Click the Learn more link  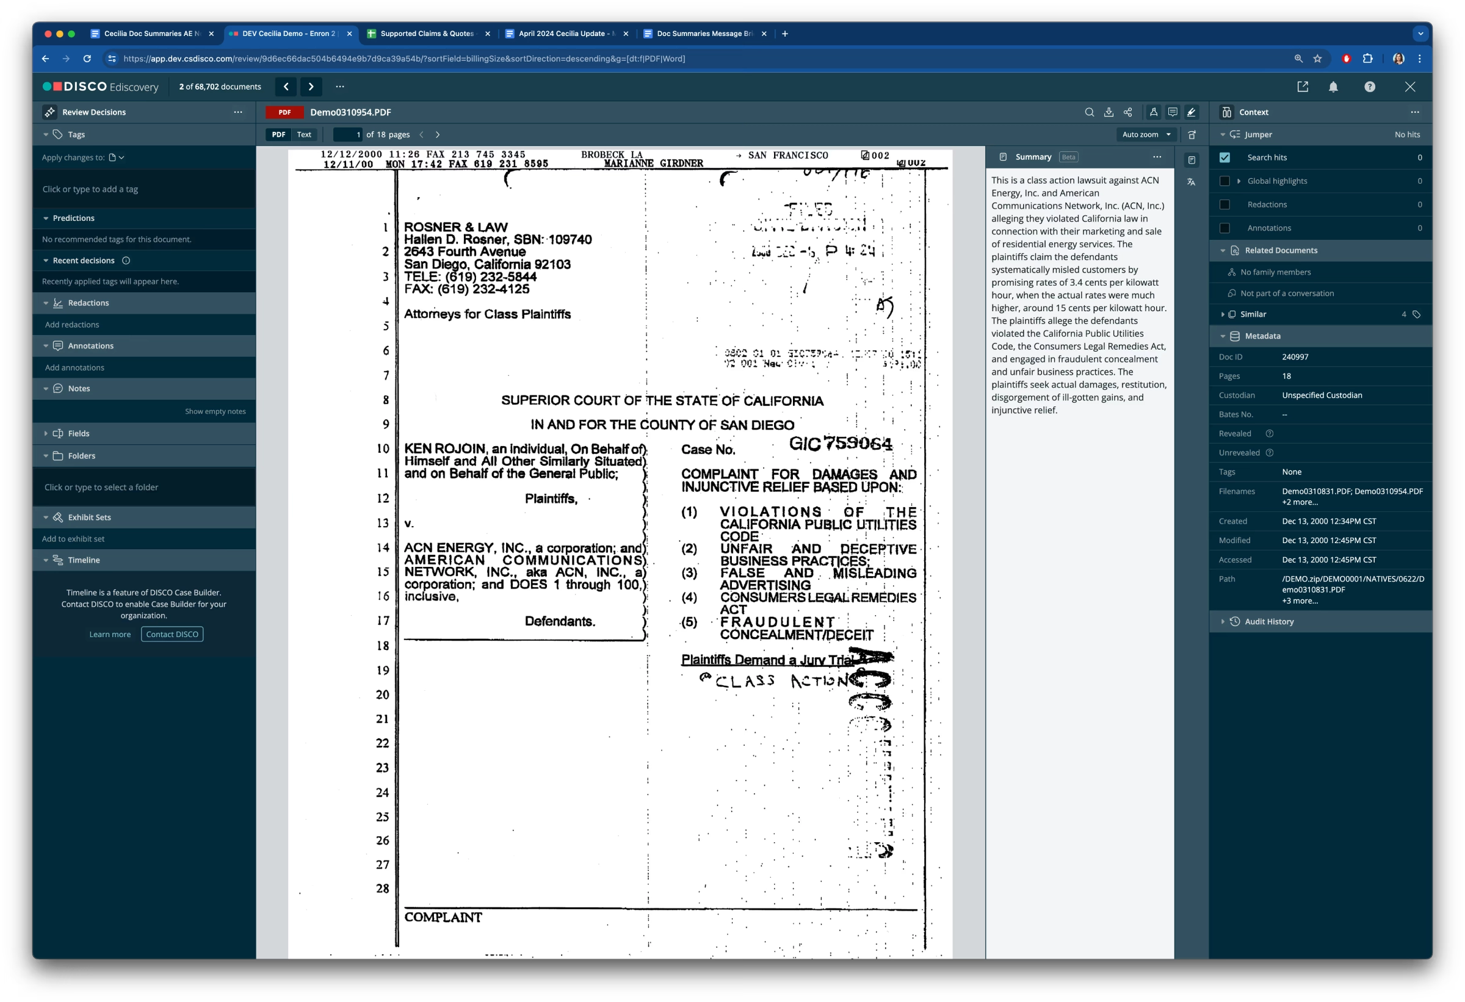110,635
